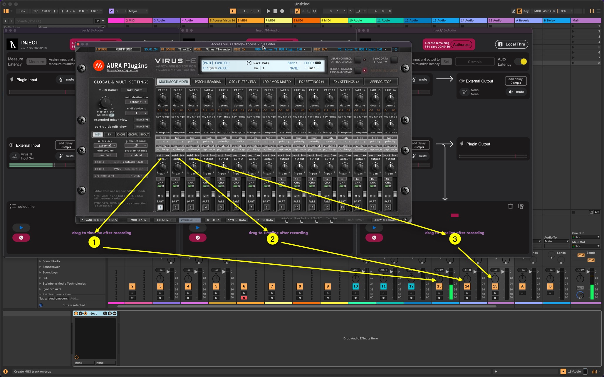Click the transport Stop button
The width and height of the screenshot is (604, 377).
pos(275,11)
